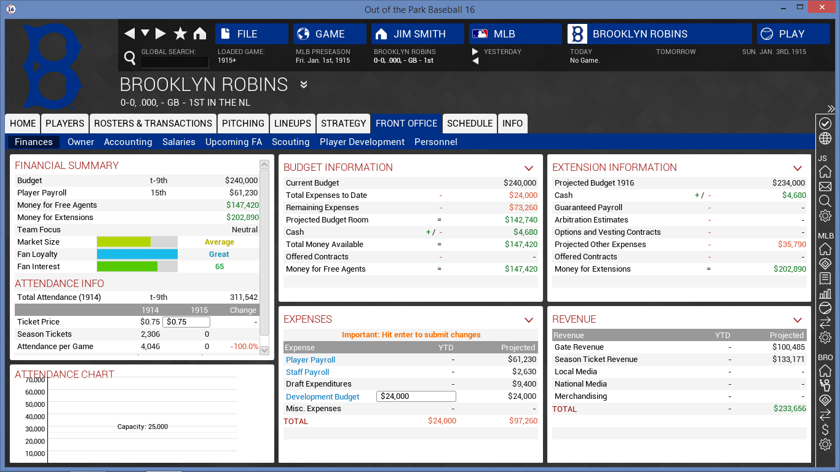This screenshot has height=472, width=840.
Task: Click the checkmark icon in right sidebar
Action: tap(825, 124)
